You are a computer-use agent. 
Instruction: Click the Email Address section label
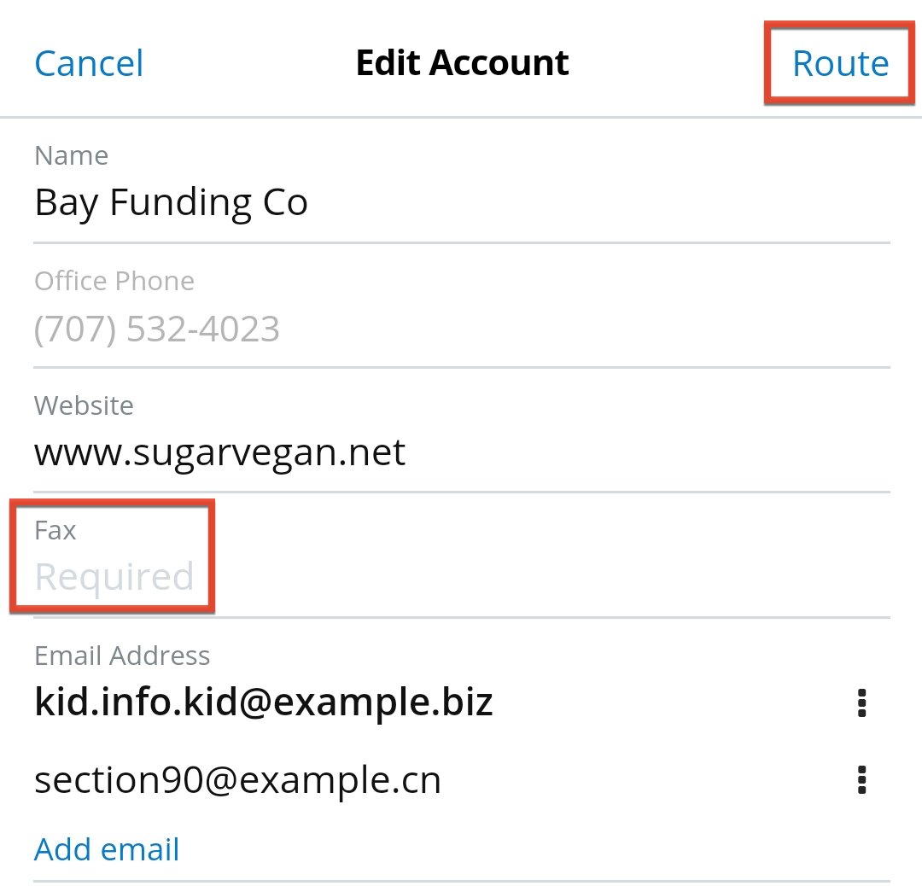click(x=122, y=656)
